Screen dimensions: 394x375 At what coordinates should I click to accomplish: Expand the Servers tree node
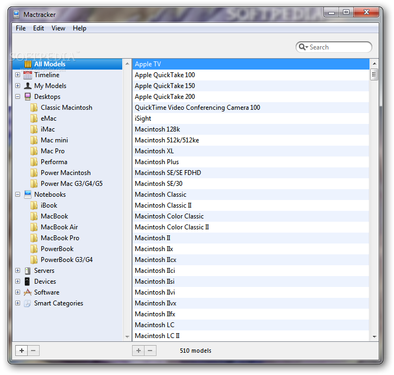[x=17, y=271]
